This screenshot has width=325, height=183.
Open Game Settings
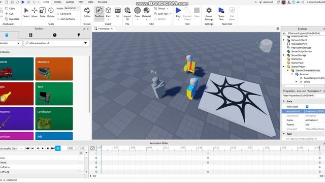point(209,14)
